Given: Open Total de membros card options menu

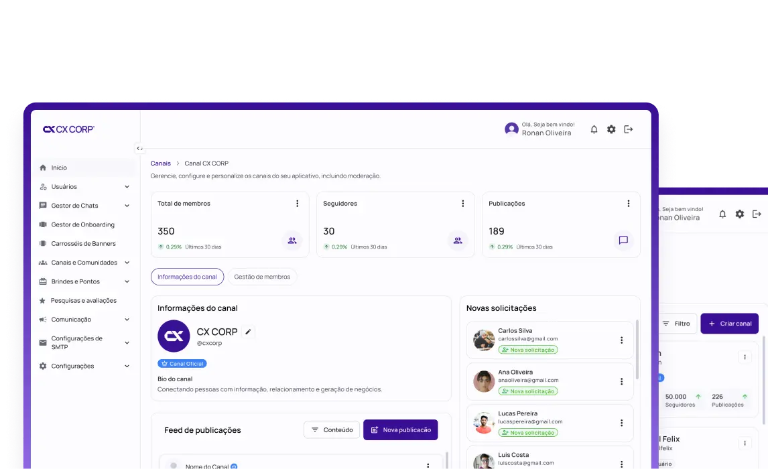Looking at the screenshot, I should [x=298, y=204].
